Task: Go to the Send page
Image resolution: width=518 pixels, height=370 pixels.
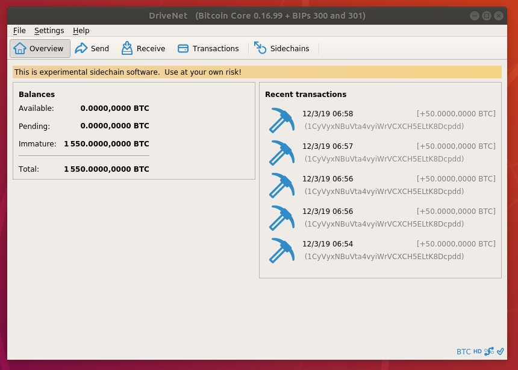Action: click(92, 49)
